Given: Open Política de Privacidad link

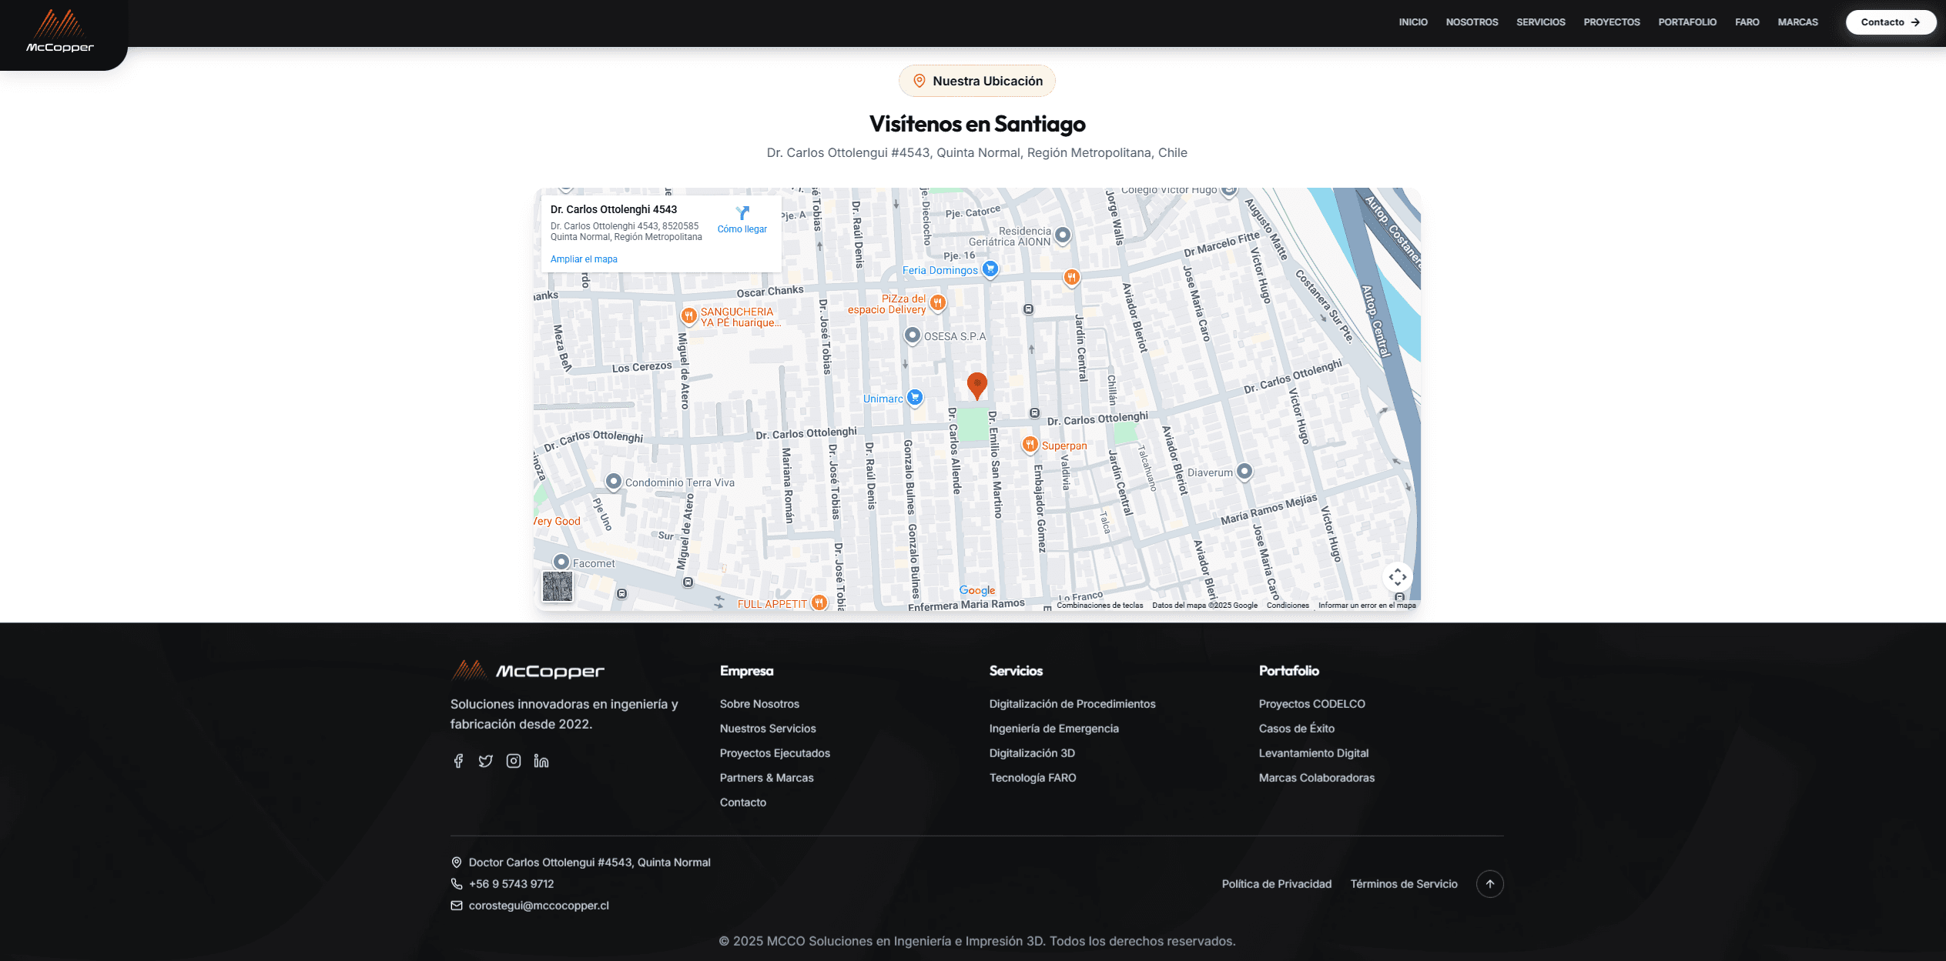Looking at the screenshot, I should pos(1277,884).
